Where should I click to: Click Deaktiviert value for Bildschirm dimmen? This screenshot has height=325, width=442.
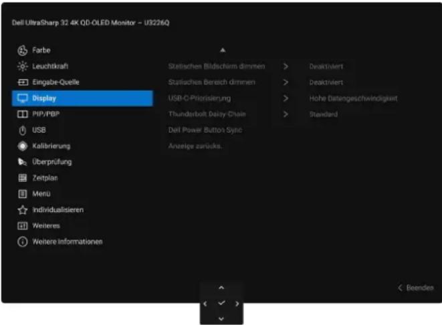pyautogui.click(x=326, y=66)
